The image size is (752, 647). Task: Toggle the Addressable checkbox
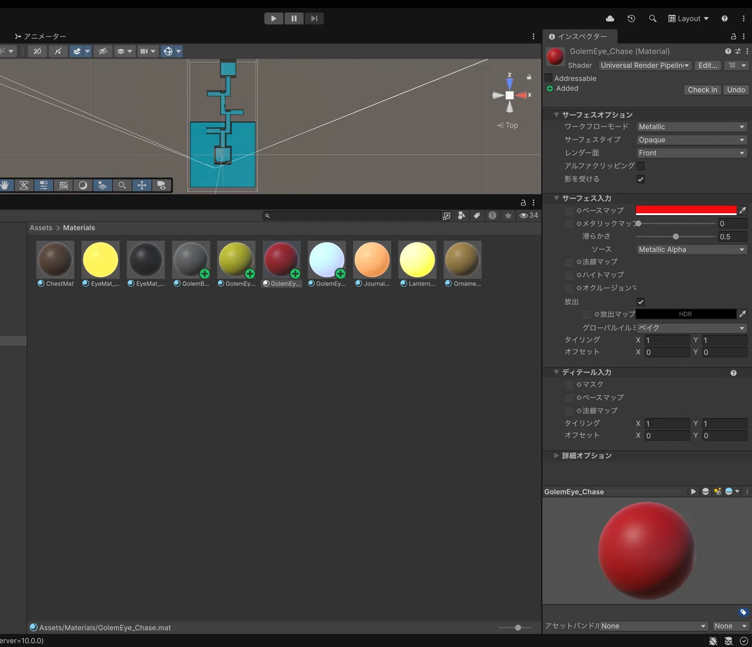click(x=548, y=78)
